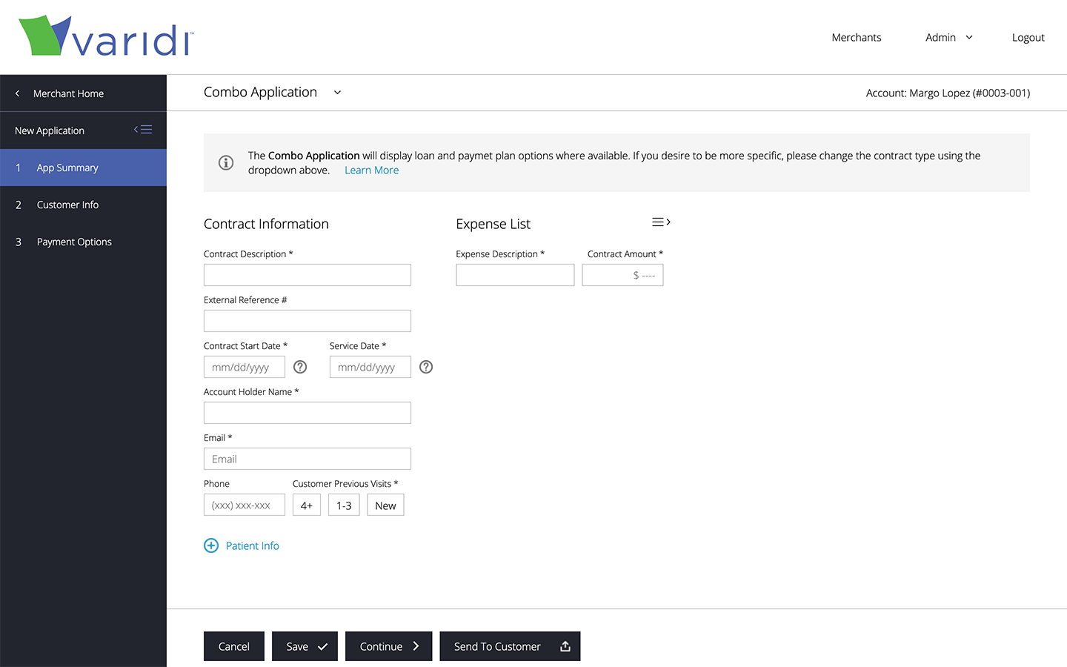Open the Combo Application type dropdown
The image size is (1067, 667).
337,93
